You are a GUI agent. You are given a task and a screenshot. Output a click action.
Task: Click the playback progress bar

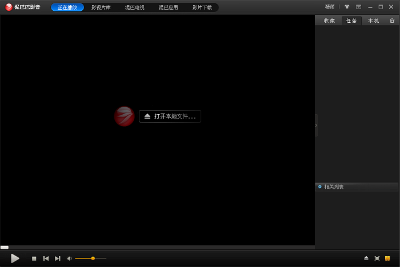coord(157,247)
